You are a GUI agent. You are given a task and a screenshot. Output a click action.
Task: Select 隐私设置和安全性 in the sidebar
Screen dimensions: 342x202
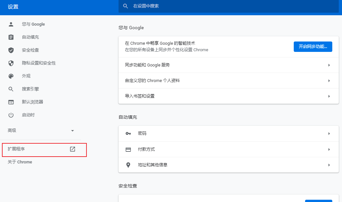pyautogui.click(x=39, y=63)
